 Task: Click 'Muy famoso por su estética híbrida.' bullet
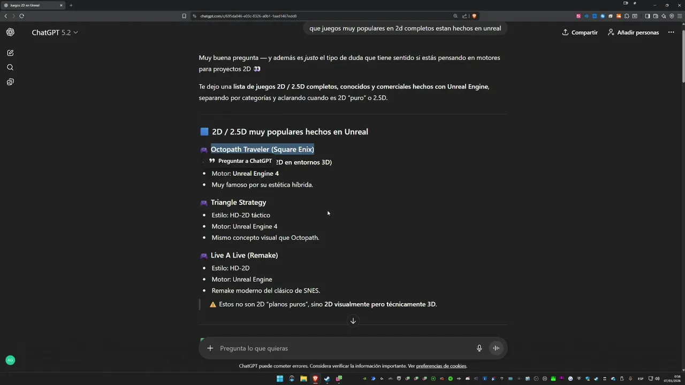pyautogui.click(x=262, y=184)
